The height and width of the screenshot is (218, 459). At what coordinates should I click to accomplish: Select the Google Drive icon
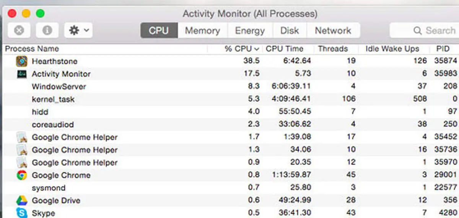coord(22,200)
